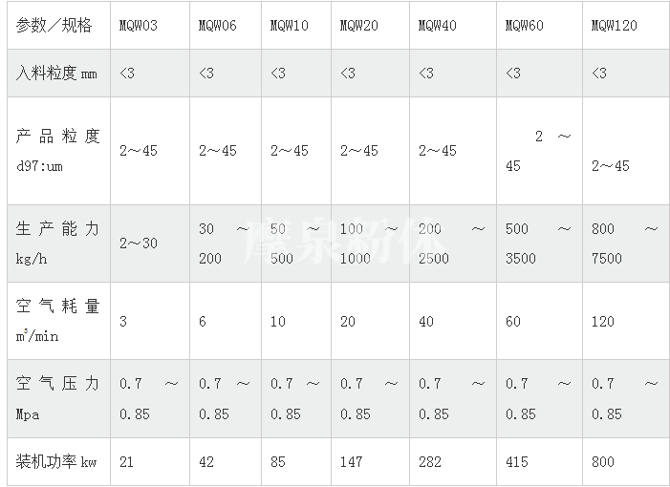Select the MQW60 column header

(524, 26)
